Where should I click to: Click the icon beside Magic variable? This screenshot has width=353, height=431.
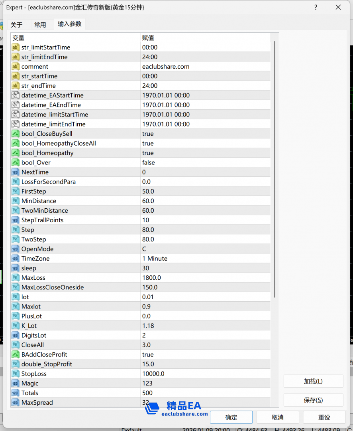(16, 383)
